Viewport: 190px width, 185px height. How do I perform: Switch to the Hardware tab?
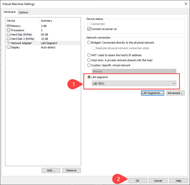(10, 12)
